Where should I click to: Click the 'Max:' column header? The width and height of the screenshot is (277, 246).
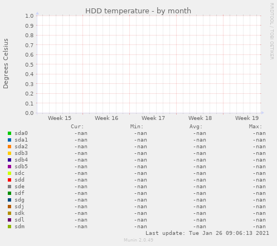point(255,127)
